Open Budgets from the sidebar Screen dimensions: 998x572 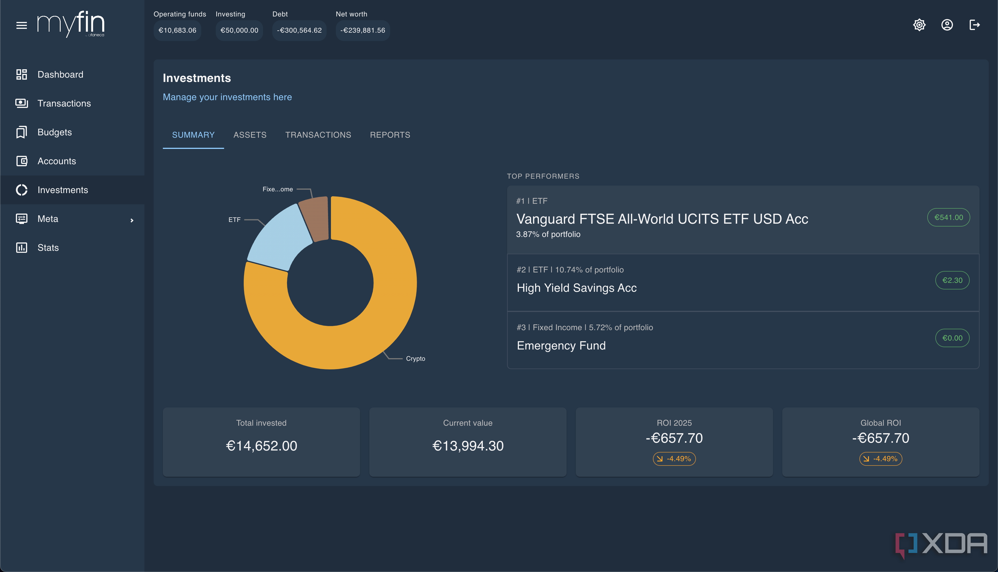72,132
